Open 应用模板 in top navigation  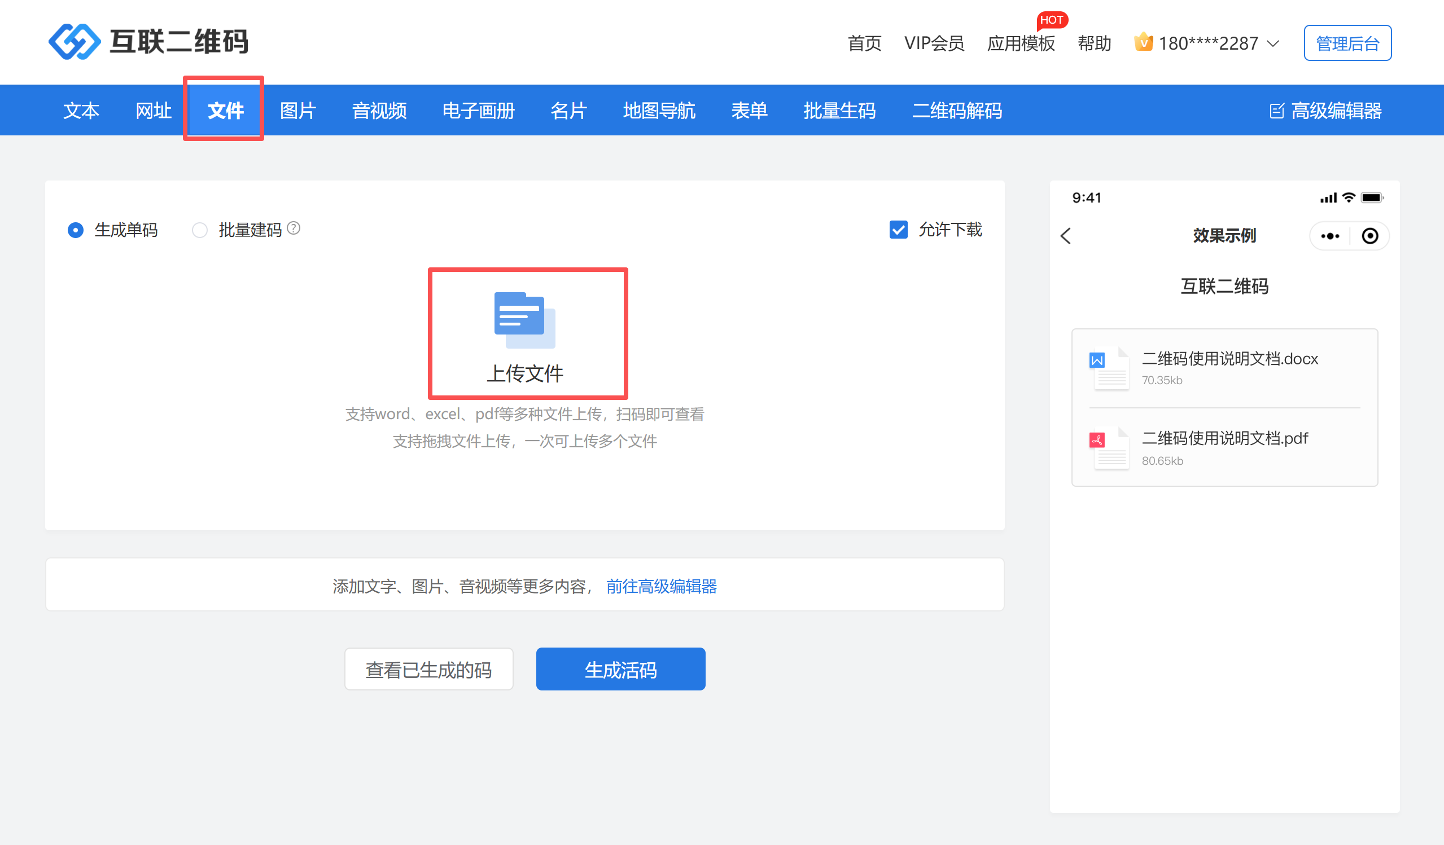[x=1021, y=43]
